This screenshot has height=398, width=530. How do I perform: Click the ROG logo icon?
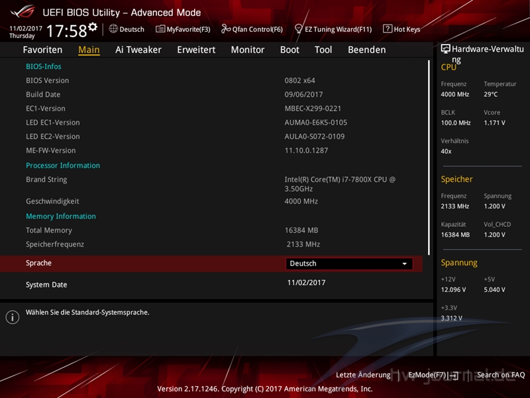[x=23, y=12]
